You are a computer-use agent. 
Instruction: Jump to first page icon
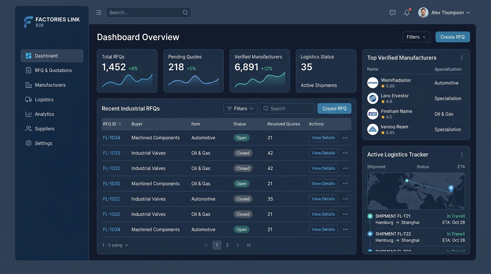pyautogui.click(x=206, y=245)
